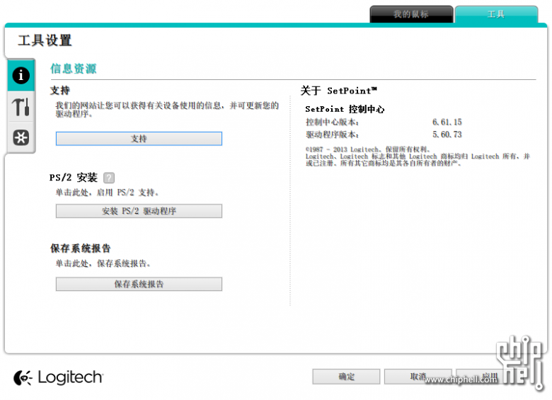Click the 信息资源 heading
Image resolution: width=552 pixels, height=400 pixels.
point(73,69)
